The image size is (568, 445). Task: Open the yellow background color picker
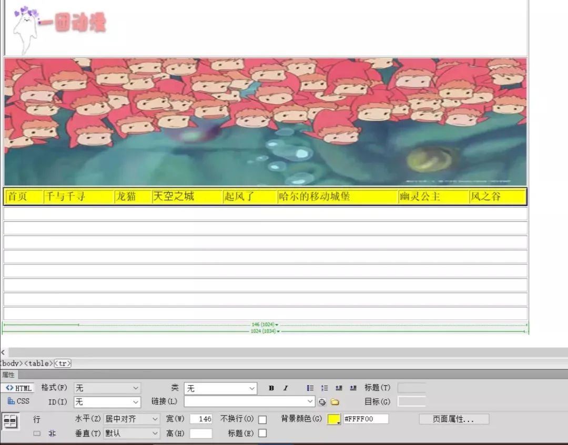click(x=334, y=419)
